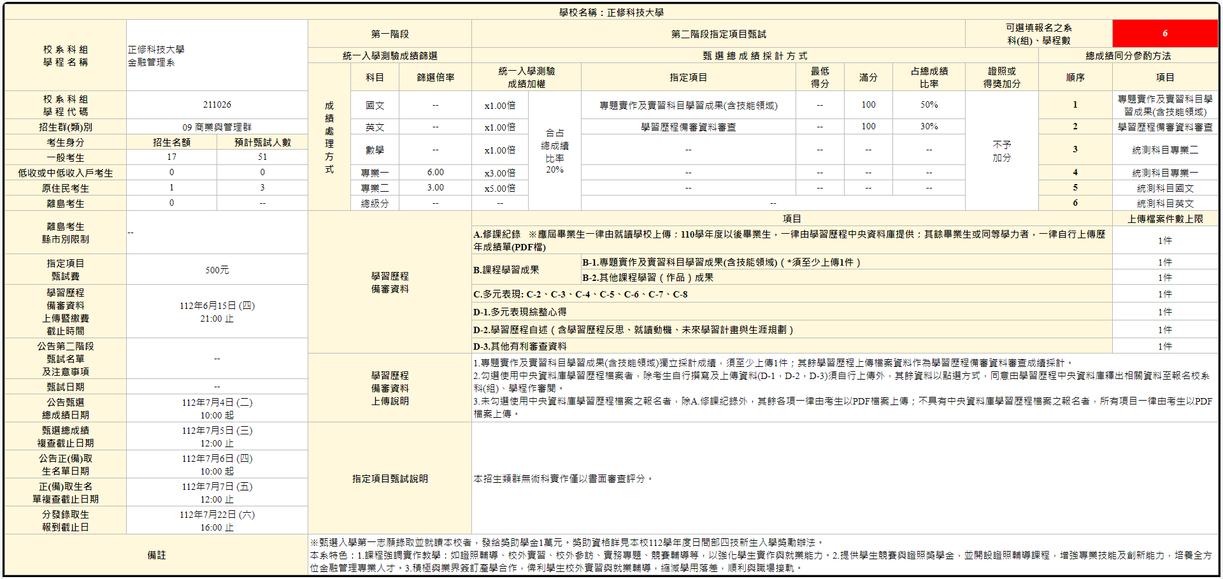Click the 原住民考生 row label
1223x579 pixels.
pyautogui.click(x=65, y=188)
